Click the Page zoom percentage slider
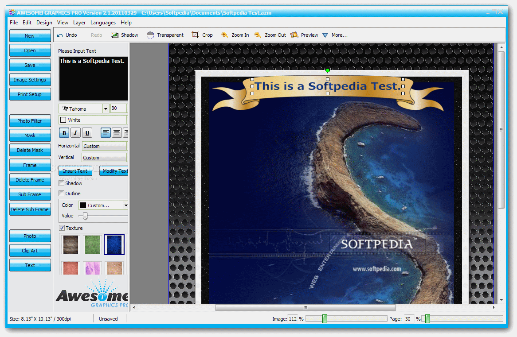 click(x=462, y=318)
